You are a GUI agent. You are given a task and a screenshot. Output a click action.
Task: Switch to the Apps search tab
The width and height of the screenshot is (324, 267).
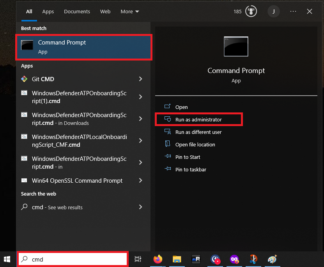point(48,12)
